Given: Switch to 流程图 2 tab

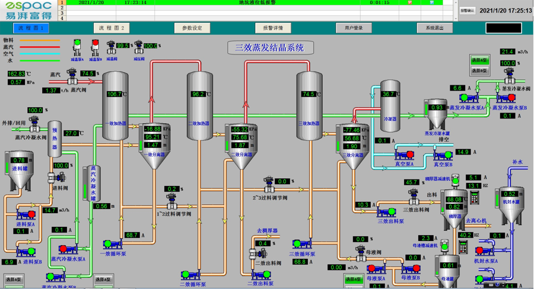Looking at the screenshot, I should tap(112, 28).
